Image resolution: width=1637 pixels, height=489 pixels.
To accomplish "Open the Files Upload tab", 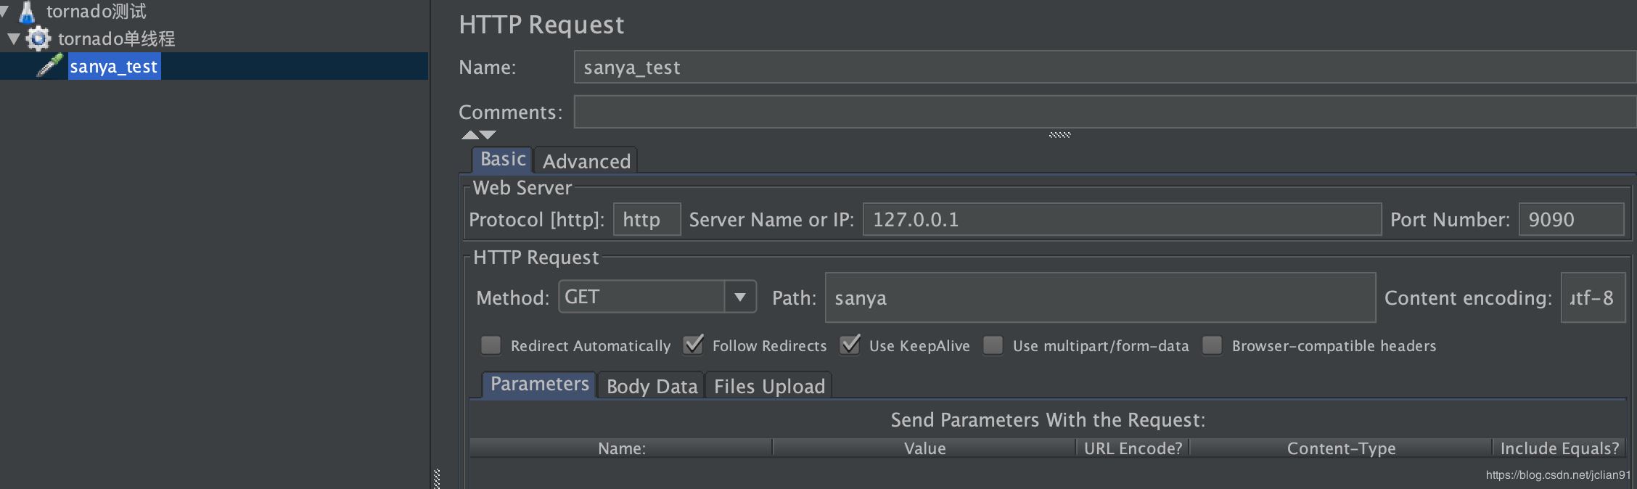I will pos(769,386).
